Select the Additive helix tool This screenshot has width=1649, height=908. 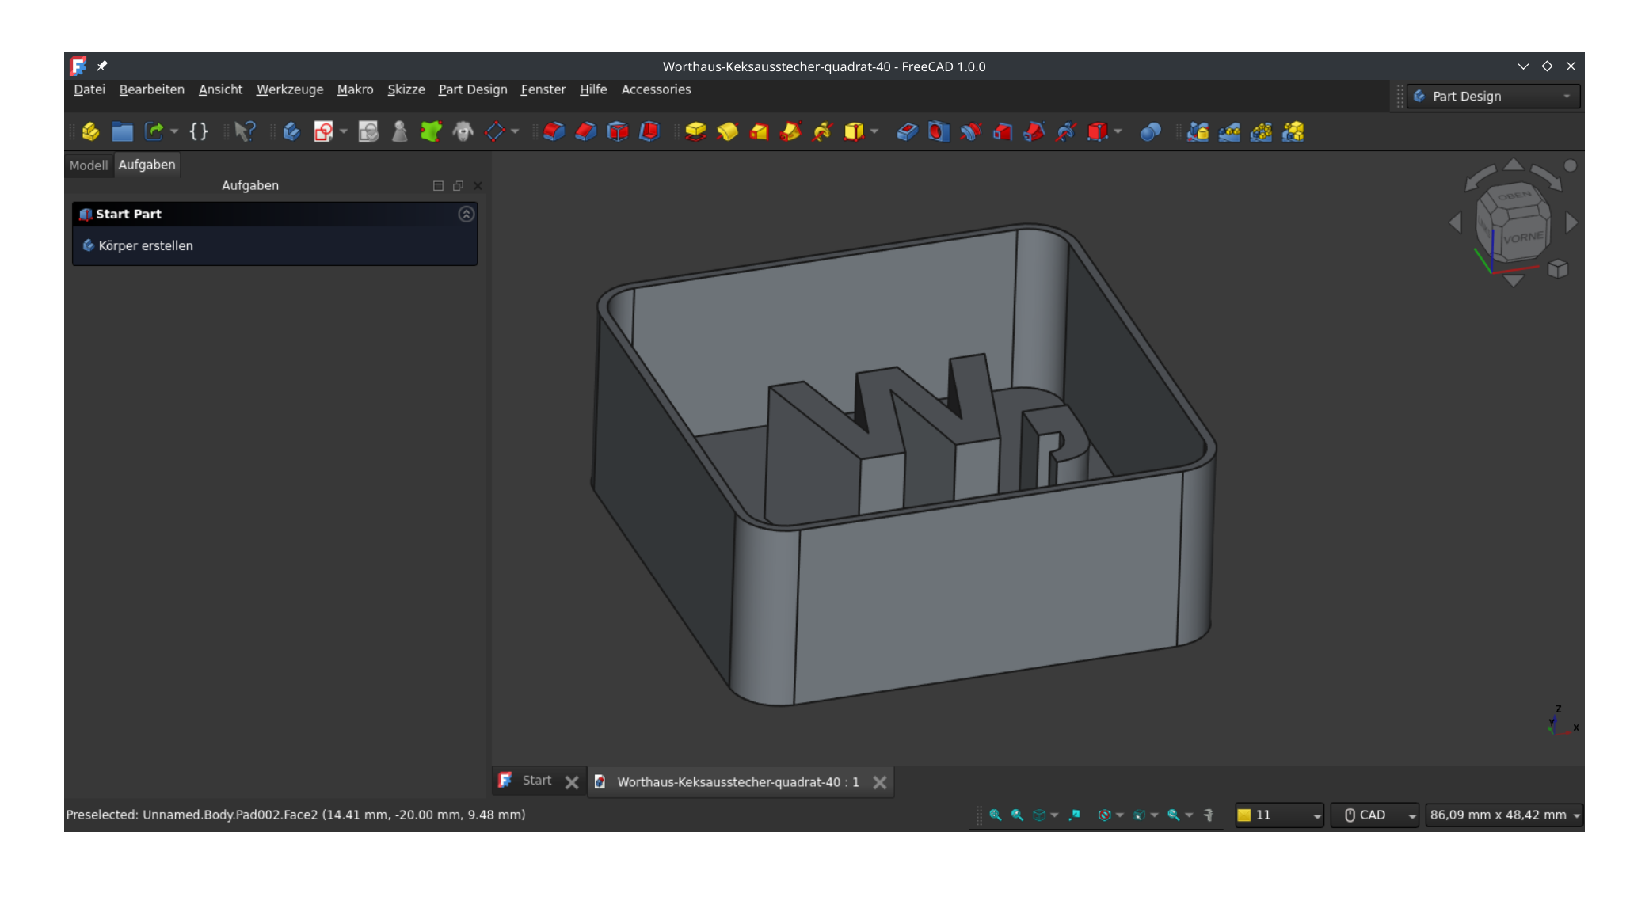point(822,131)
